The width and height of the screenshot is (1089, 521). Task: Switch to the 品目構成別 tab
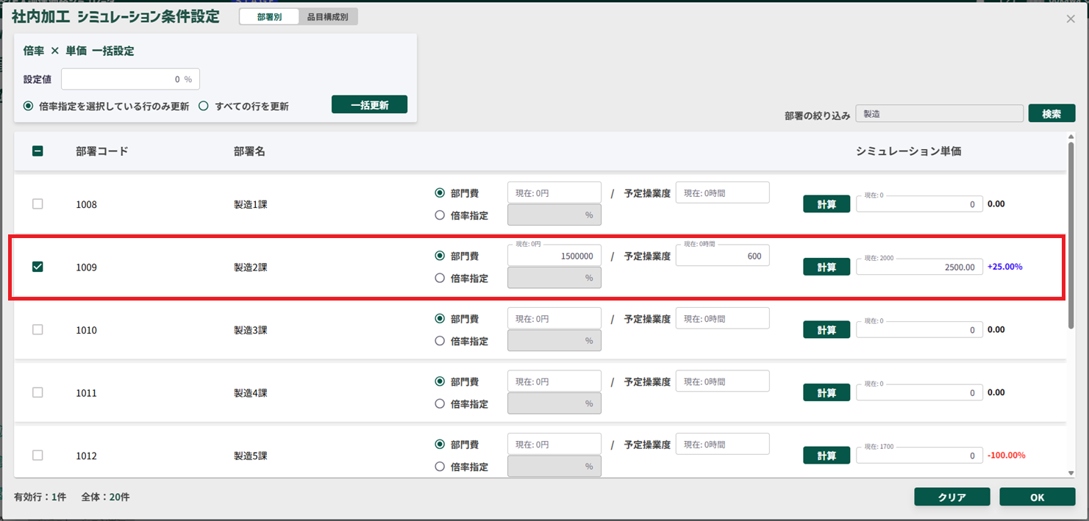[x=328, y=17]
